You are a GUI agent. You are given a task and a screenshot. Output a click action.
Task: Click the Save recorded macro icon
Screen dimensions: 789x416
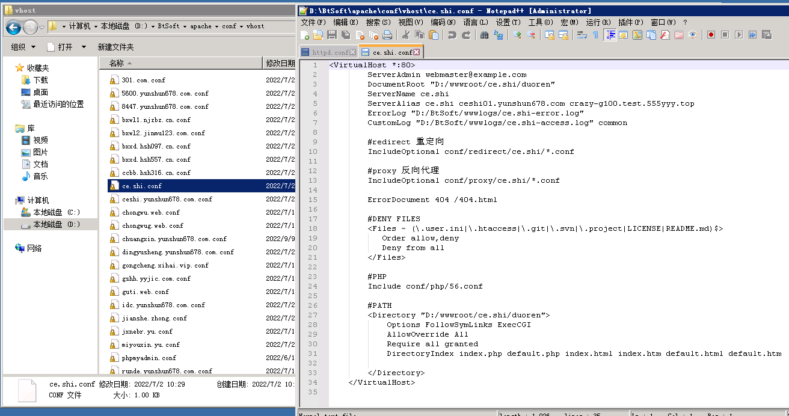[767, 35]
